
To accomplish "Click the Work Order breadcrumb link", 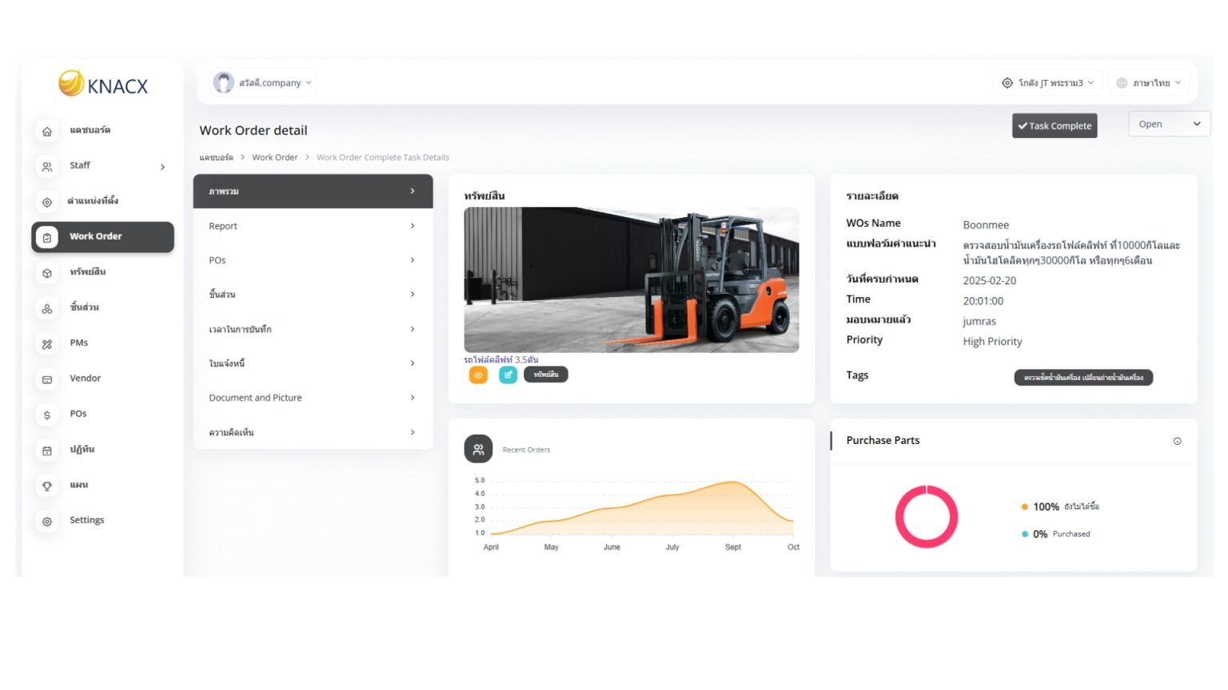I will [275, 157].
